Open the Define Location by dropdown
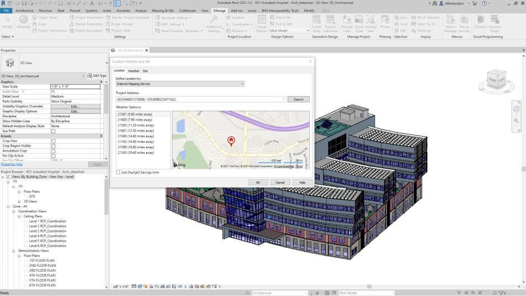This screenshot has width=526, height=296. click(180, 84)
